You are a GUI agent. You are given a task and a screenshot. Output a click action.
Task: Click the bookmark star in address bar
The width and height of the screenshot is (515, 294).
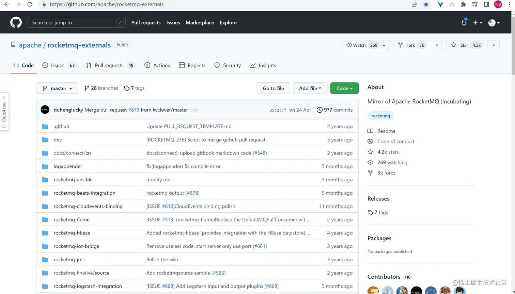(x=426, y=4)
